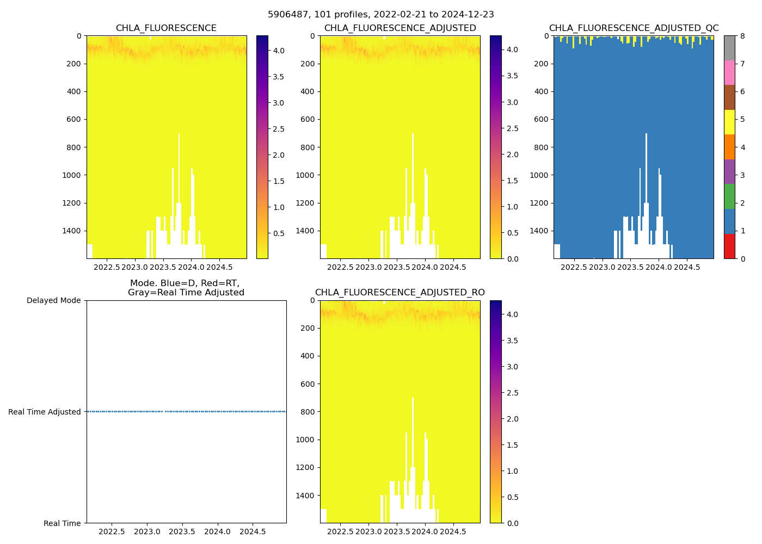Select the gray segment atop QC colorbar

(x=729, y=48)
